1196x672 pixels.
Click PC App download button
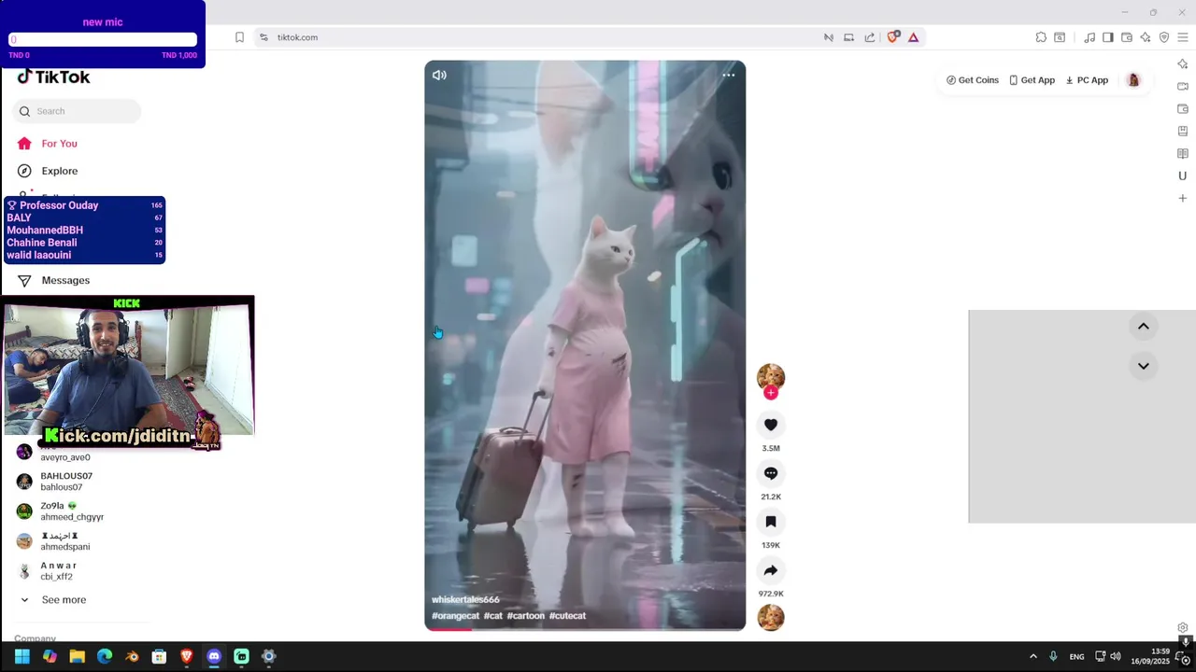click(x=1087, y=80)
